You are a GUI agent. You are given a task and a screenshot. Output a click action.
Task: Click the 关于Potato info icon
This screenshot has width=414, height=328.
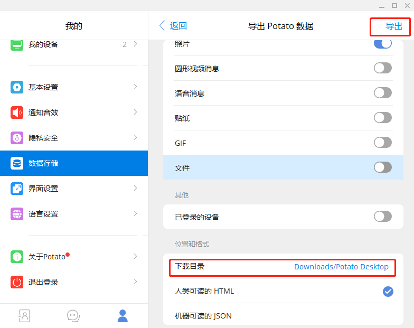17,257
